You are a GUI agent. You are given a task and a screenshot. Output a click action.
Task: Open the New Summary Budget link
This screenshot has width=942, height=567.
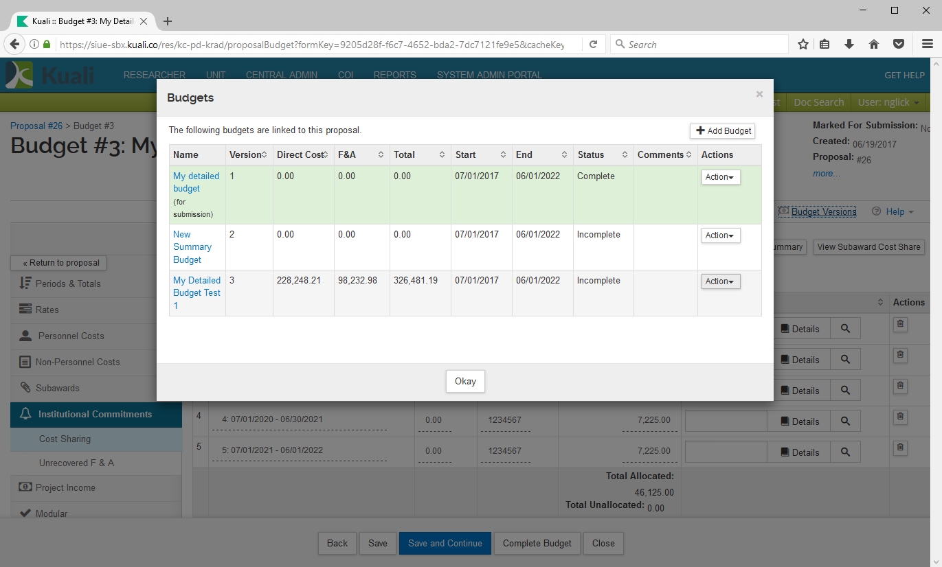tap(192, 247)
